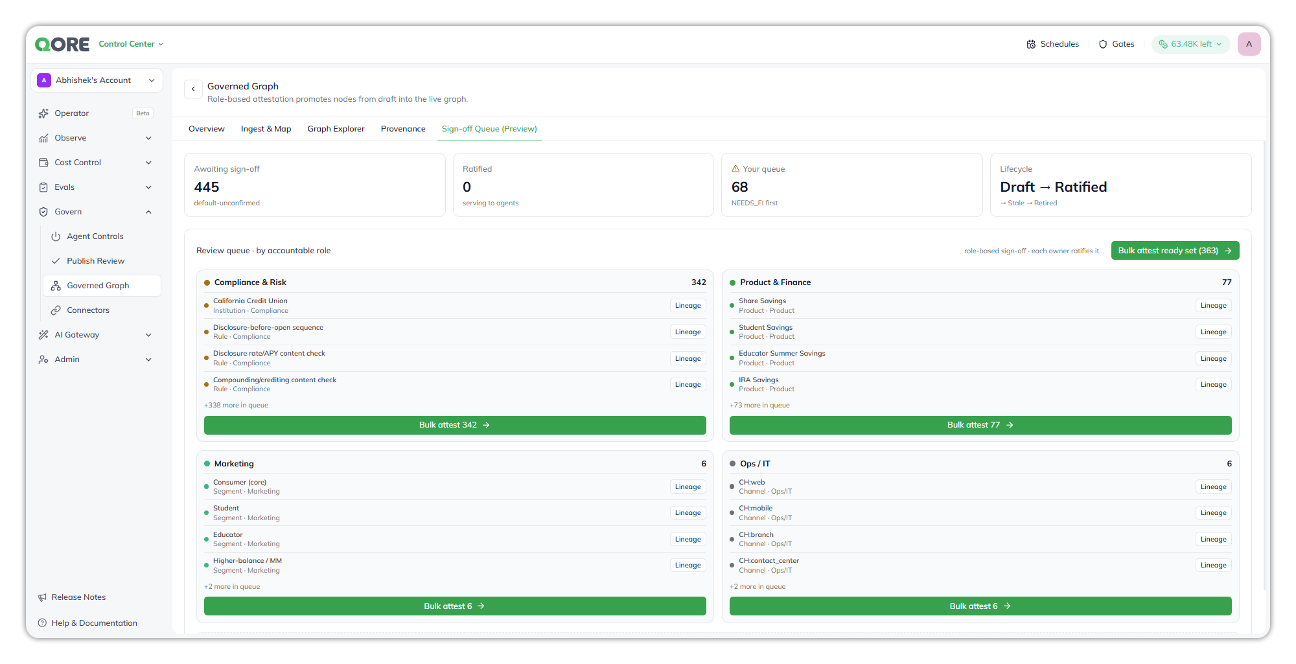
Task: Open Lineage for CH:web
Action: click(x=1213, y=487)
